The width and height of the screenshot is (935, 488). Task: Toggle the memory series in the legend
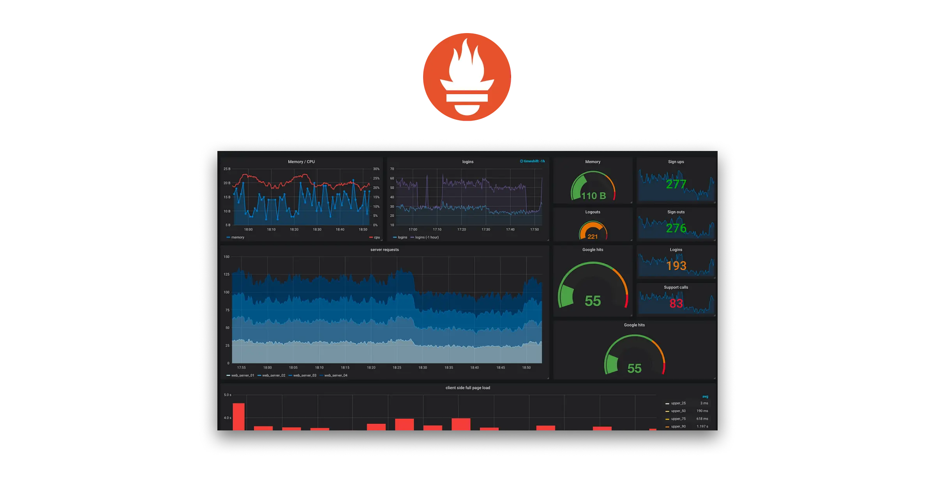238,237
